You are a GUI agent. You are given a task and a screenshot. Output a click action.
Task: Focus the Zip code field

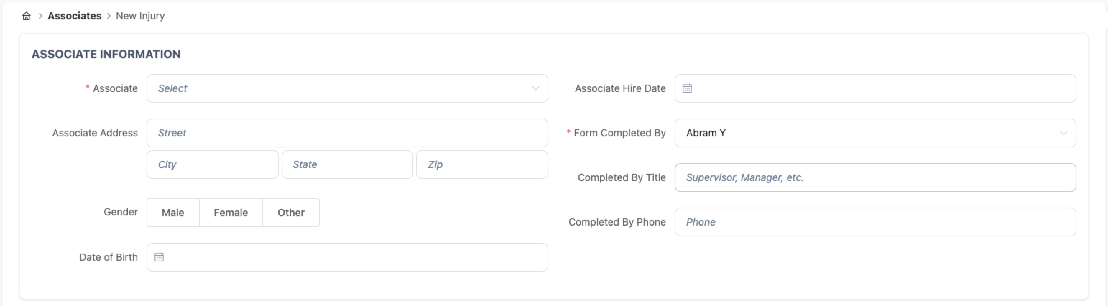coord(482,164)
